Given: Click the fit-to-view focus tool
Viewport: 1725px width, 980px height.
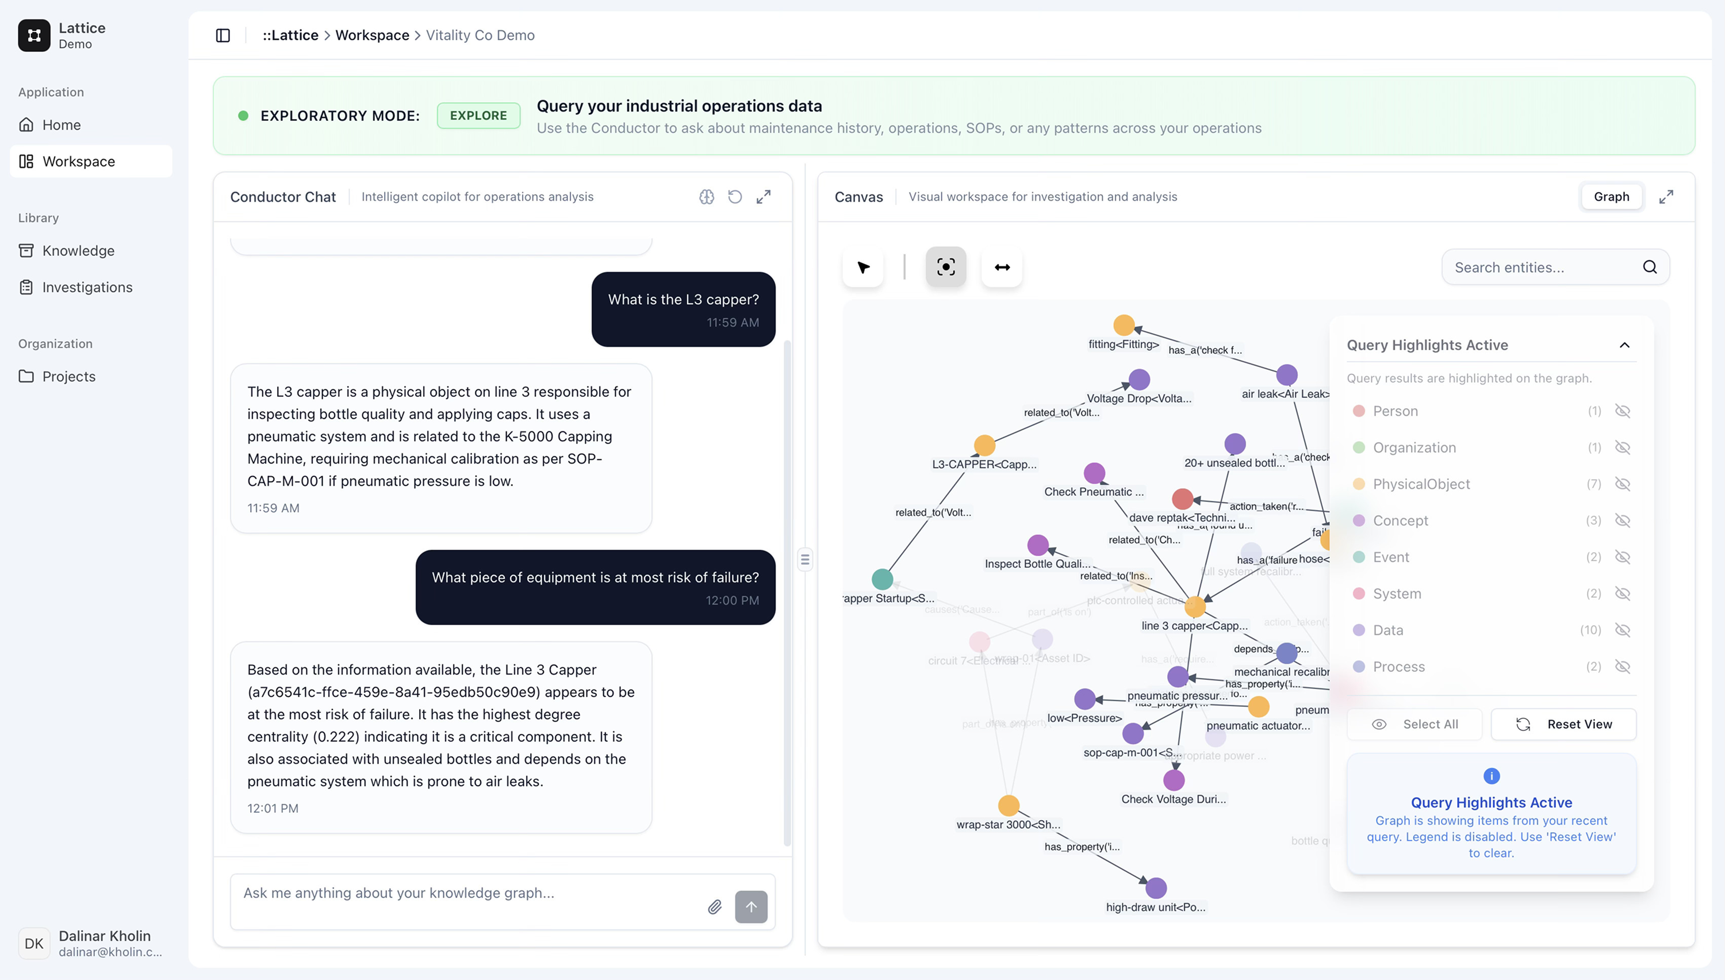Looking at the screenshot, I should click(x=946, y=267).
